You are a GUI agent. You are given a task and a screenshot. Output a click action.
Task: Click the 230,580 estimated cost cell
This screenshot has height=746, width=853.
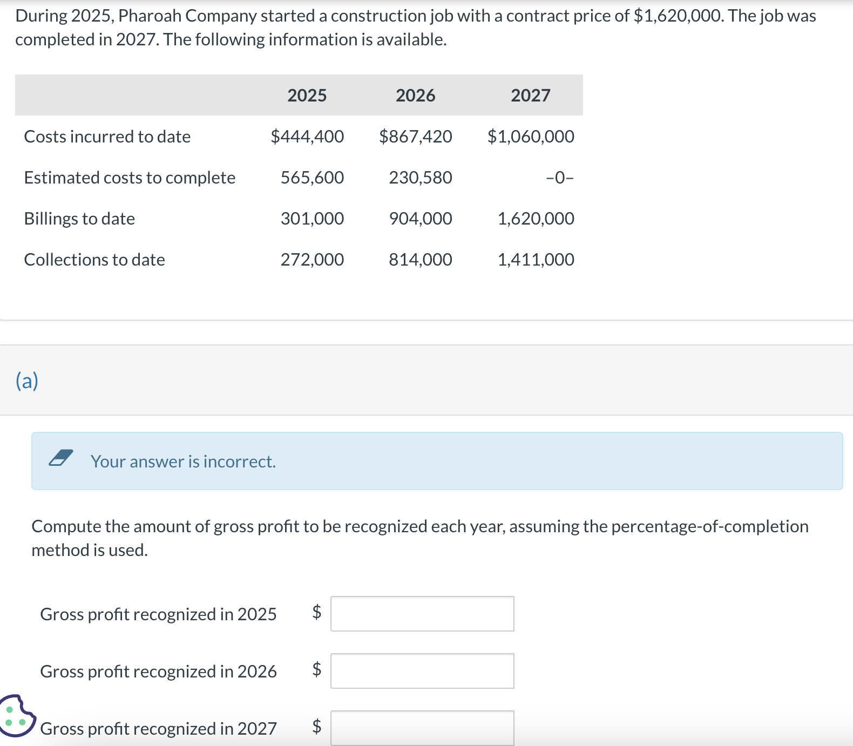point(421,178)
